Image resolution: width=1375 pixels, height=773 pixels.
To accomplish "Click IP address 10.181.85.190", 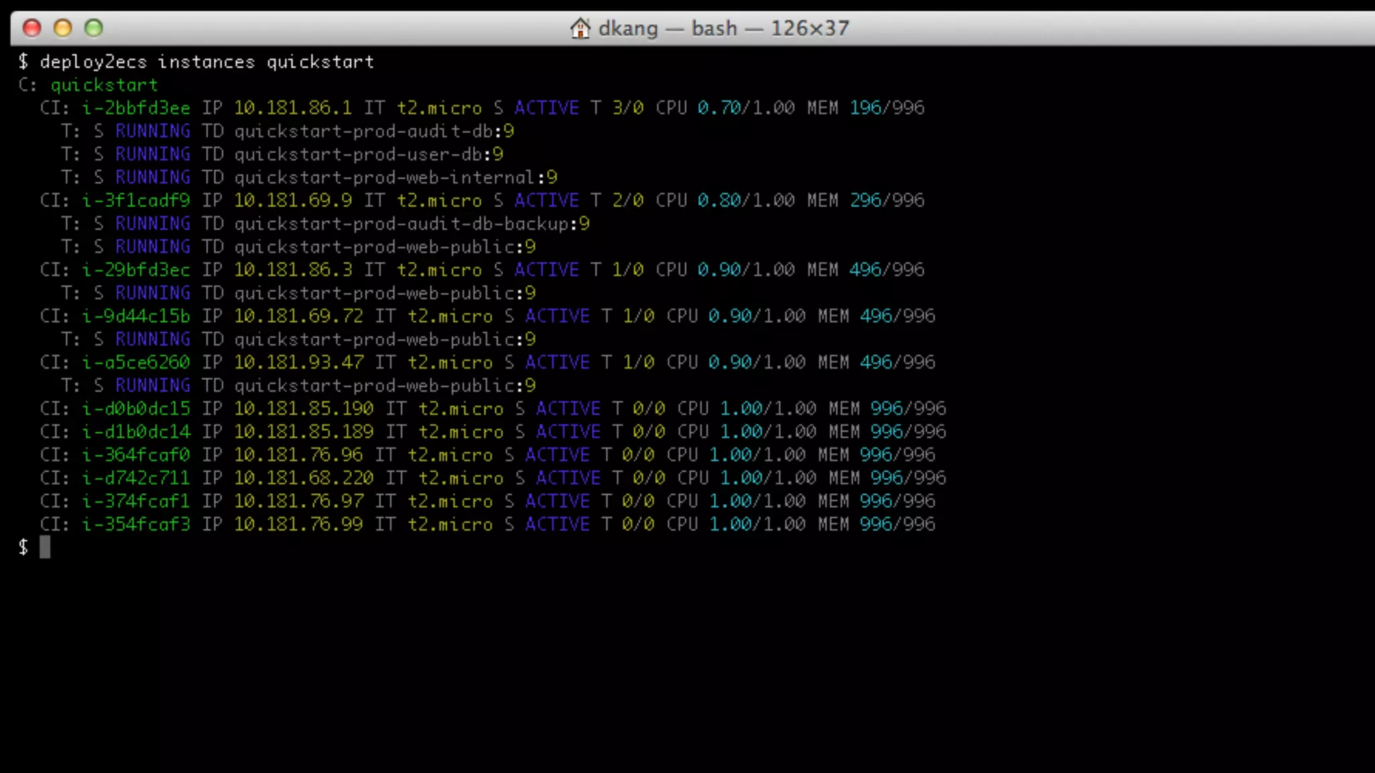I will pyautogui.click(x=303, y=409).
